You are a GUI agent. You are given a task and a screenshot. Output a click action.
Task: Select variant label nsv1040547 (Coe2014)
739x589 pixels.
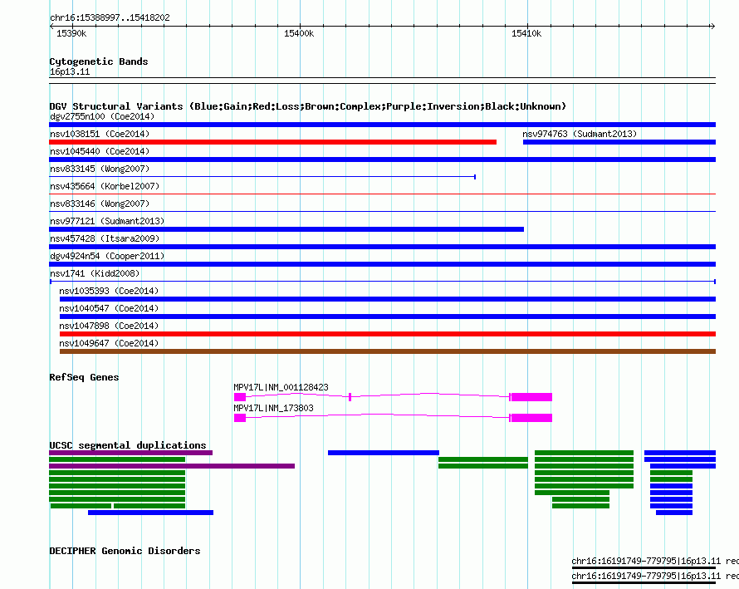109,308
